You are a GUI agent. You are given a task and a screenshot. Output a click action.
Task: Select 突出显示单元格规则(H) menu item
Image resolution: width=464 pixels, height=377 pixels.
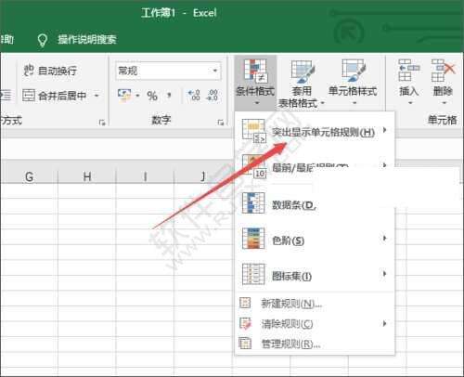coord(315,131)
